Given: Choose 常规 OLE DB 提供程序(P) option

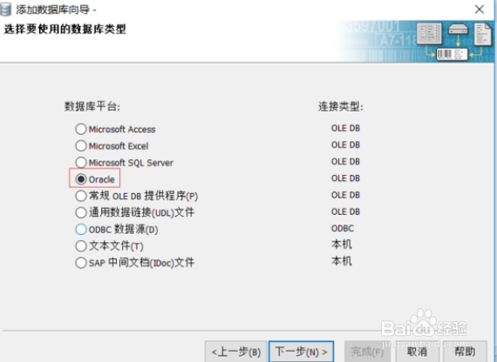Looking at the screenshot, I should click(81, 196).
